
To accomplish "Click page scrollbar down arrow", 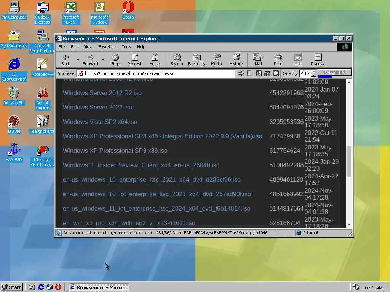I will 349,224.
